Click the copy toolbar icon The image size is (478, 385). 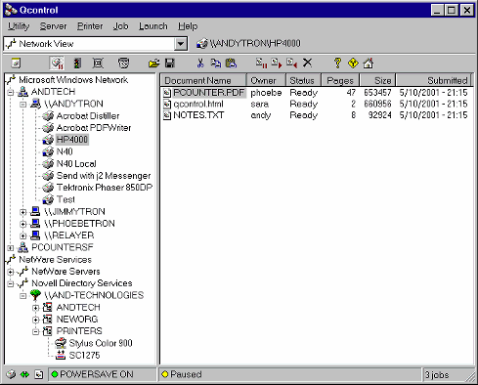tap(215, 64)
